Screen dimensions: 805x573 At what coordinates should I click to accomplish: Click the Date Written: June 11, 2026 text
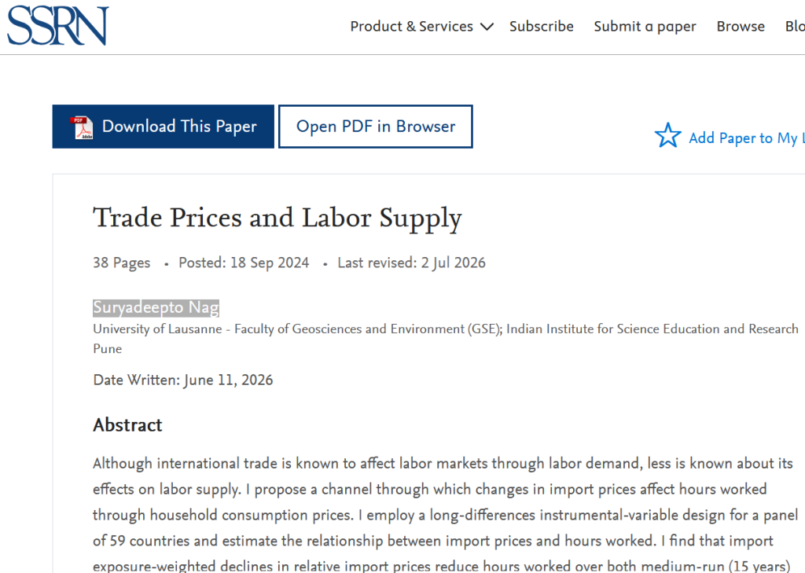point(182,380)
